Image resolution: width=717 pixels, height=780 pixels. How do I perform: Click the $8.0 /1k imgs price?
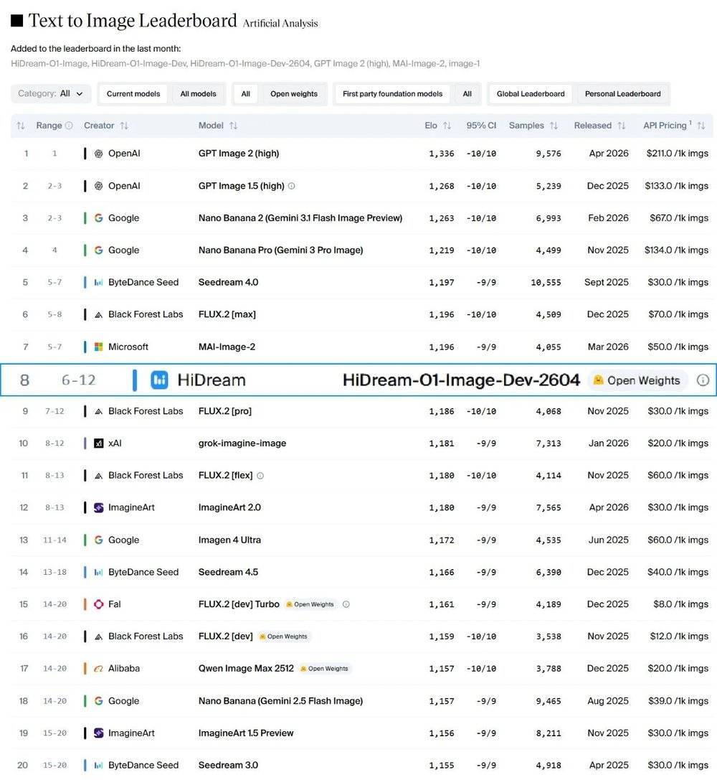pyautogui.click(x=680, y=604)
